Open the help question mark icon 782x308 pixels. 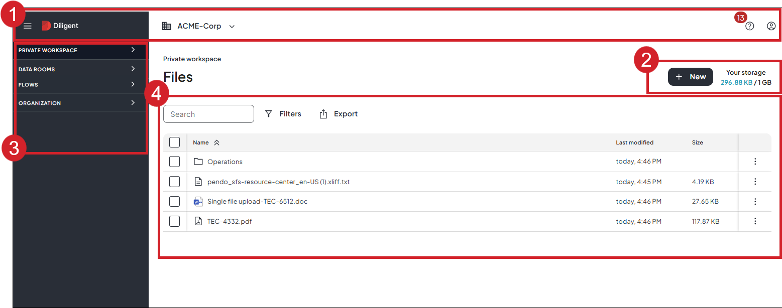[x=749, y=26]
